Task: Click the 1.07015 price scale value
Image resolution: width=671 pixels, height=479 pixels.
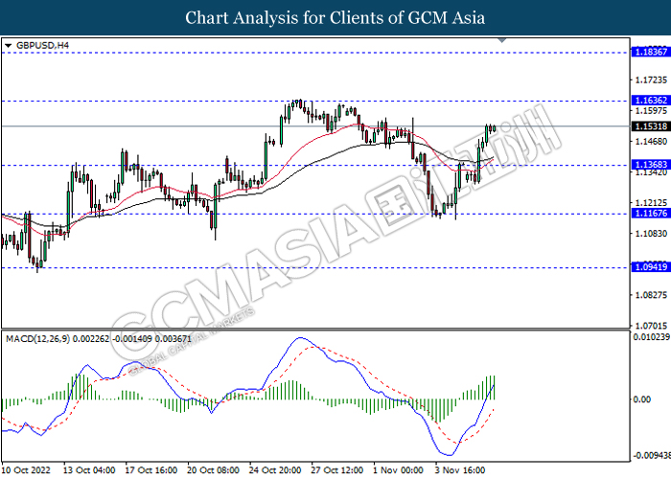Action: point(651,326)
